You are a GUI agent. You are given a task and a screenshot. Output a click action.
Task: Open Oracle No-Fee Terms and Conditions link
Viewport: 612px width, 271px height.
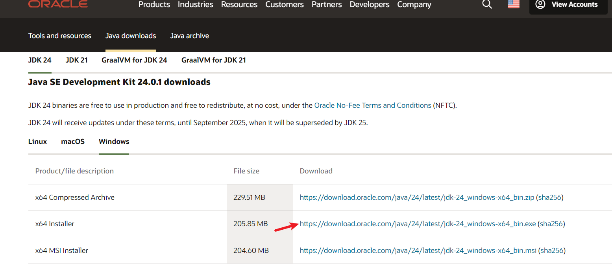point(373,105)
